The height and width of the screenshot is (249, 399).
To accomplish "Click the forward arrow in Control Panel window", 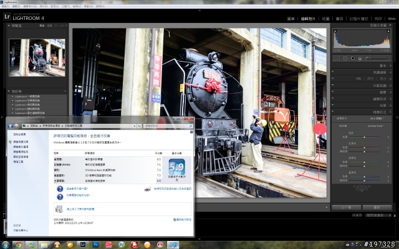I will (x=16, y=126).
